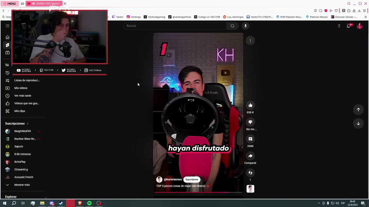Switch to the TOP 5 peores YouTube tab
Screen dimensions: 369x207
44,4
